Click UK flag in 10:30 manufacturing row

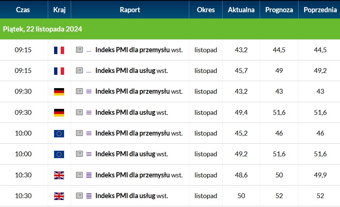(x=59, y=176)
